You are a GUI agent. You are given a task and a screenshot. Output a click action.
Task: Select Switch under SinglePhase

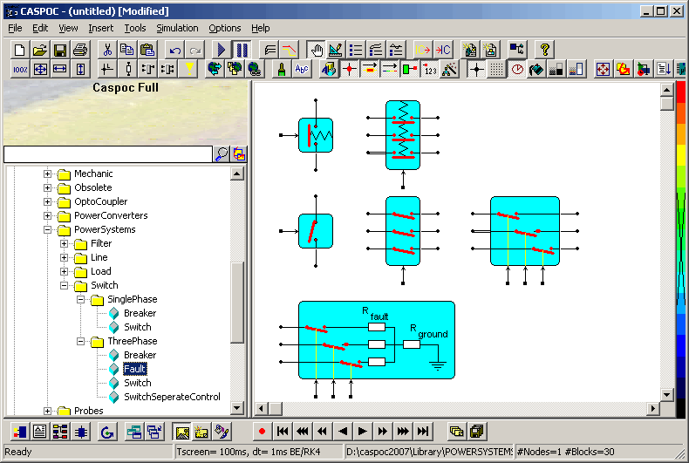point(138,327)
